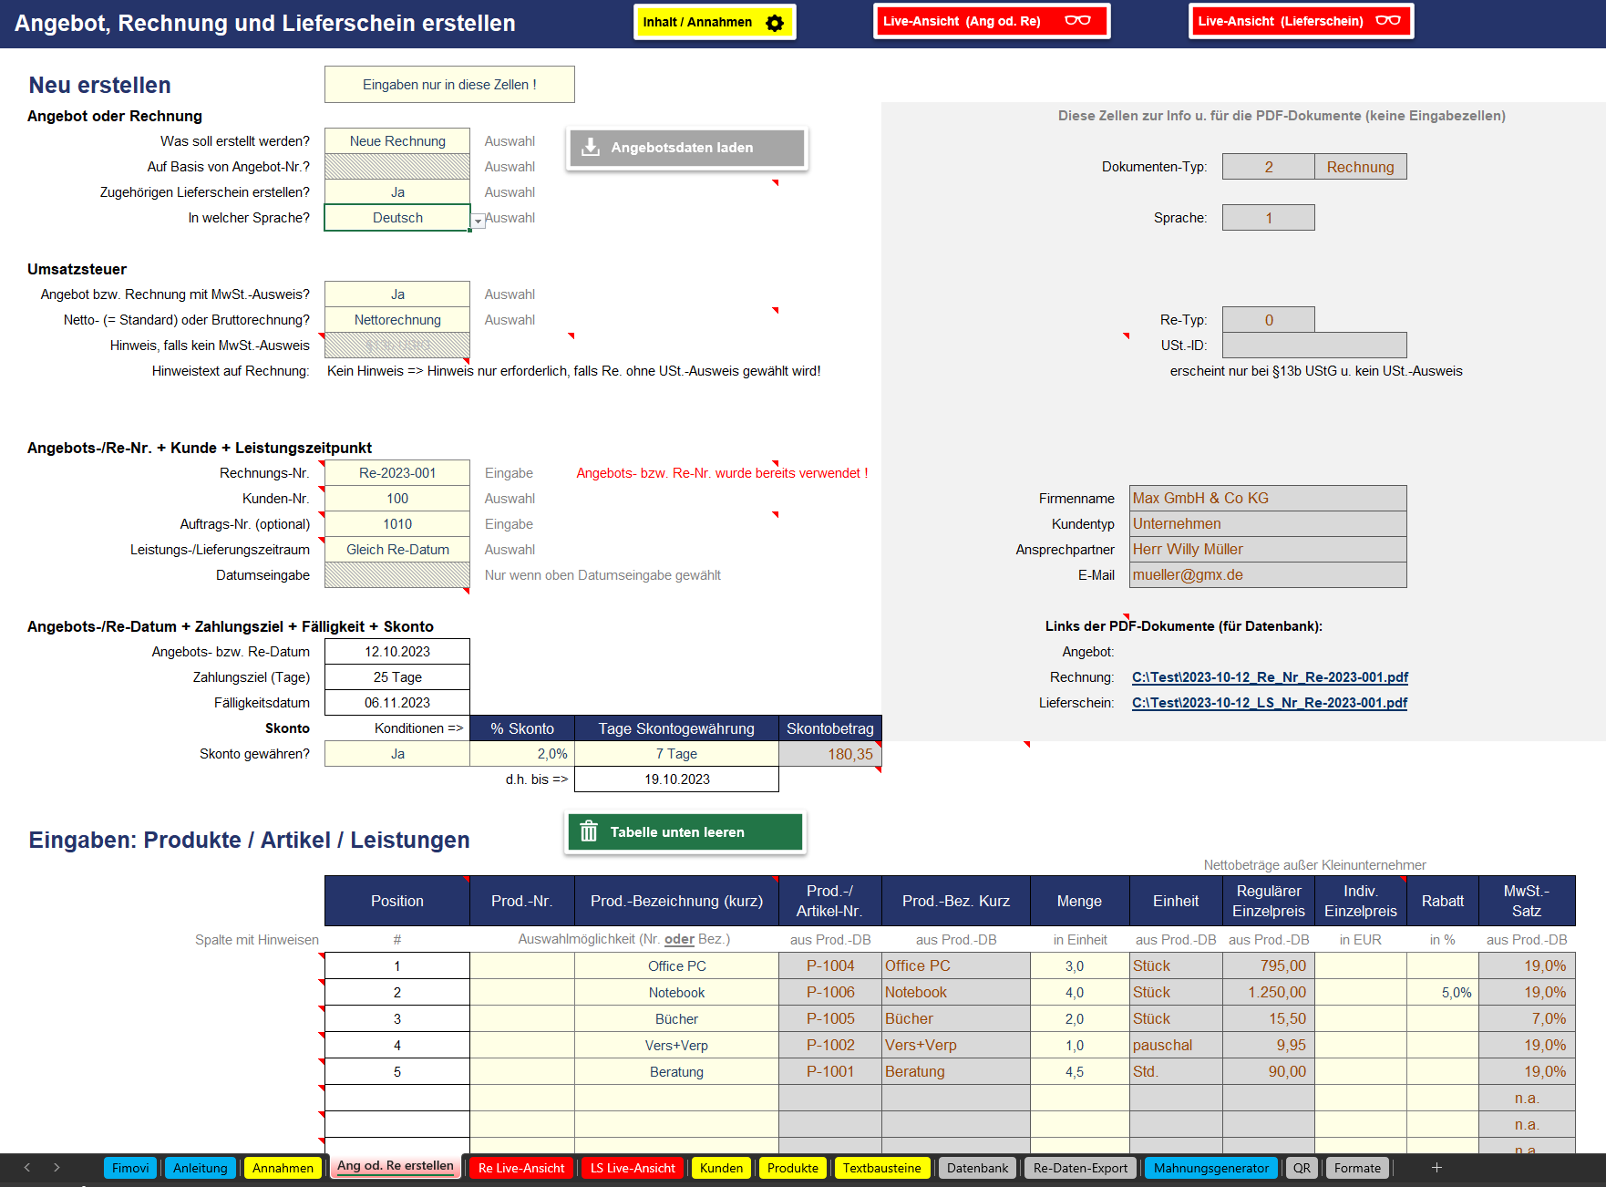Open the Fimovi sheet tab
This screenshot has width=1606, height=1187.
(x=130, y=1168)
